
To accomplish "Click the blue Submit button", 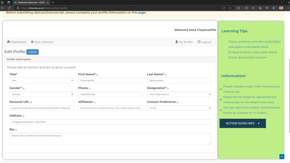I will [33, 52].
